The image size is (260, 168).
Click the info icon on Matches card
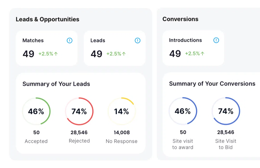click(x=69, y=41)
